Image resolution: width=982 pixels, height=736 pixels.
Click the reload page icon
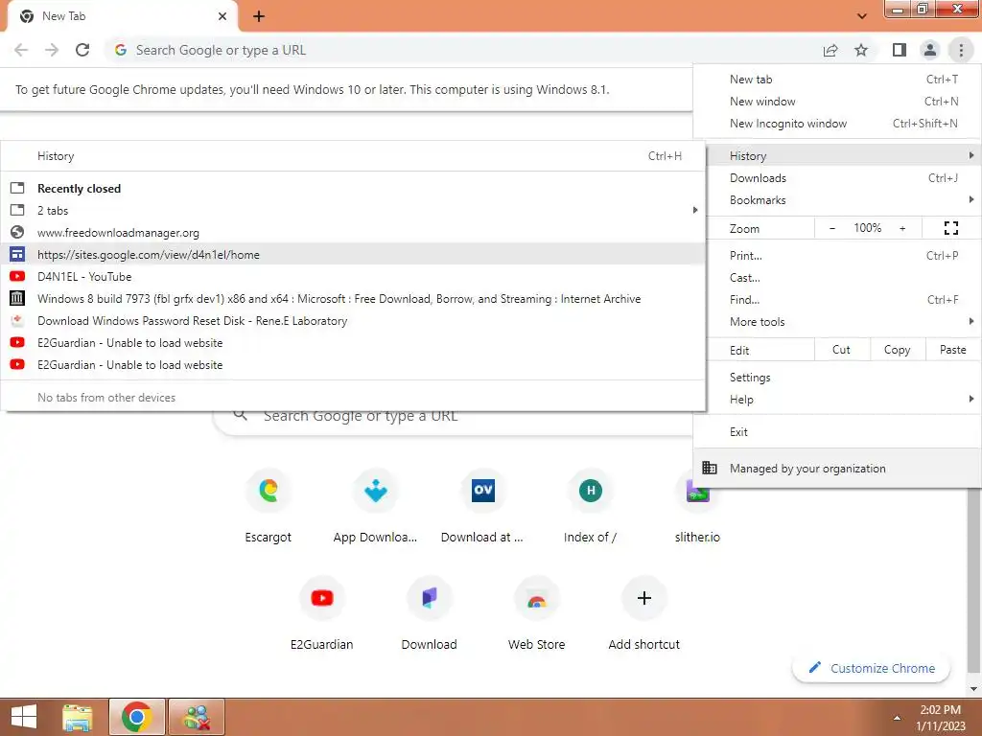82,50
